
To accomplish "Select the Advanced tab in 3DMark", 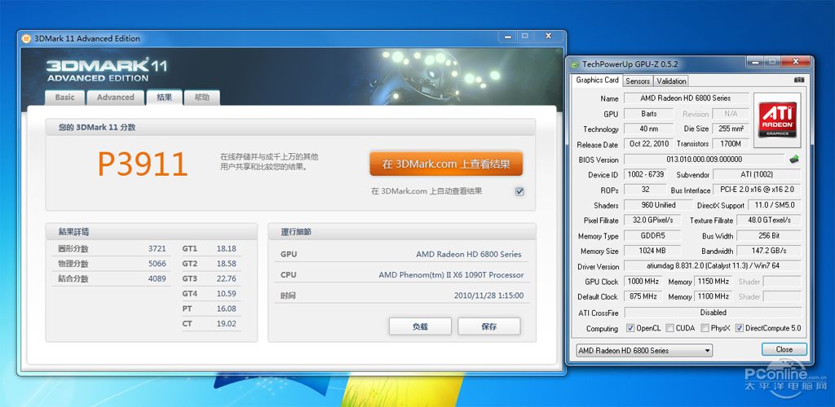I will 115,97.
